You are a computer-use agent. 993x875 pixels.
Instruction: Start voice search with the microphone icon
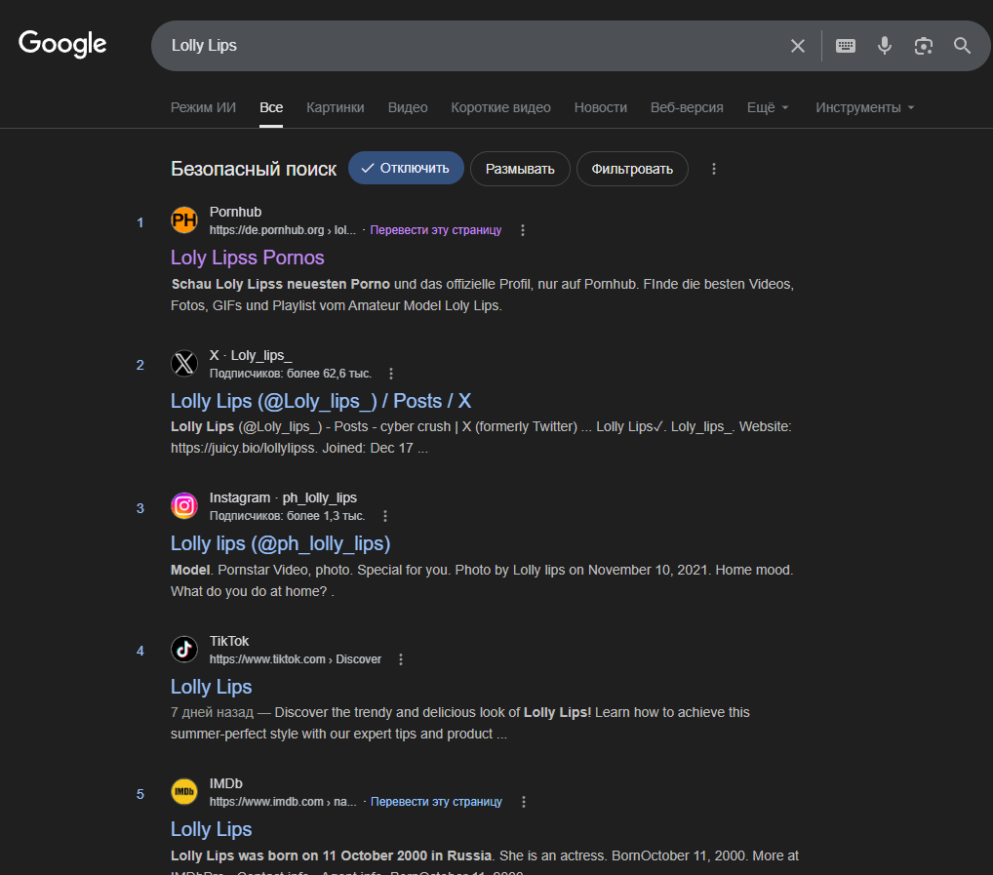(x=885, y=46)
